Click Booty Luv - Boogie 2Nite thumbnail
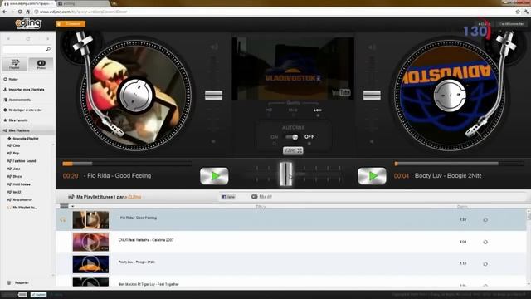The width and height of the screenshot is (531, 299). click(x=90, y=264)
